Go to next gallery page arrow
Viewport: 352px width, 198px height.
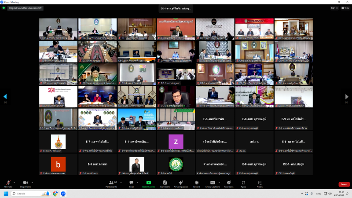(347, 97)
